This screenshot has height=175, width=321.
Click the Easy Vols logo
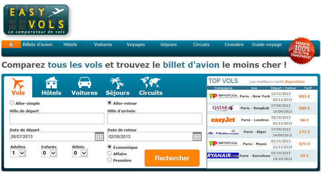click(x=36, y=20)
